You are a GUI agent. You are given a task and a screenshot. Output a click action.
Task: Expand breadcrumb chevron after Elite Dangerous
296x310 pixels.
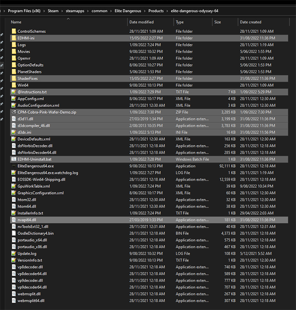tap(145, 11)
